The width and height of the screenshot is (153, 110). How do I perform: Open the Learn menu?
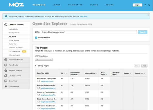click(x=57, y=5)
